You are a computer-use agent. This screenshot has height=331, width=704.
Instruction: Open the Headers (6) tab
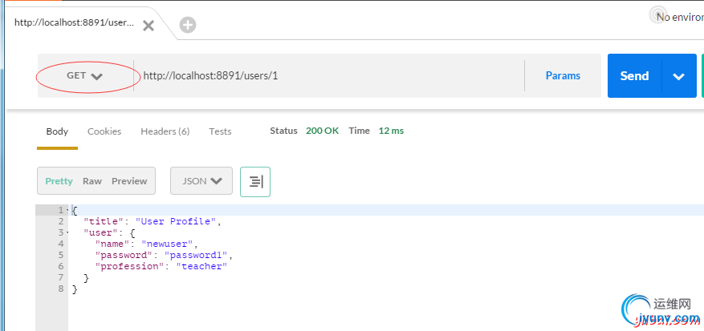165,131
